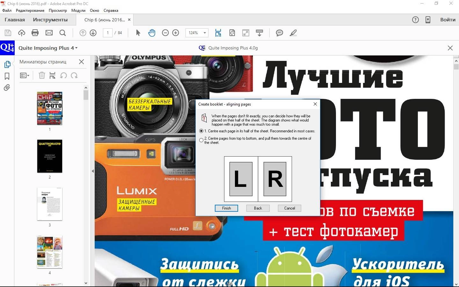The image size is (459, 287).
Task: Zoom out with the minus icon
Action: (x=165, y=33)
